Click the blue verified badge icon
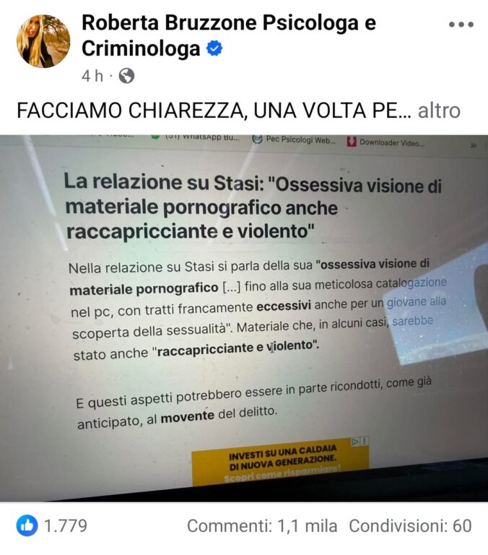The width and height of the screenshot is (488, 555). pos(214,48)
